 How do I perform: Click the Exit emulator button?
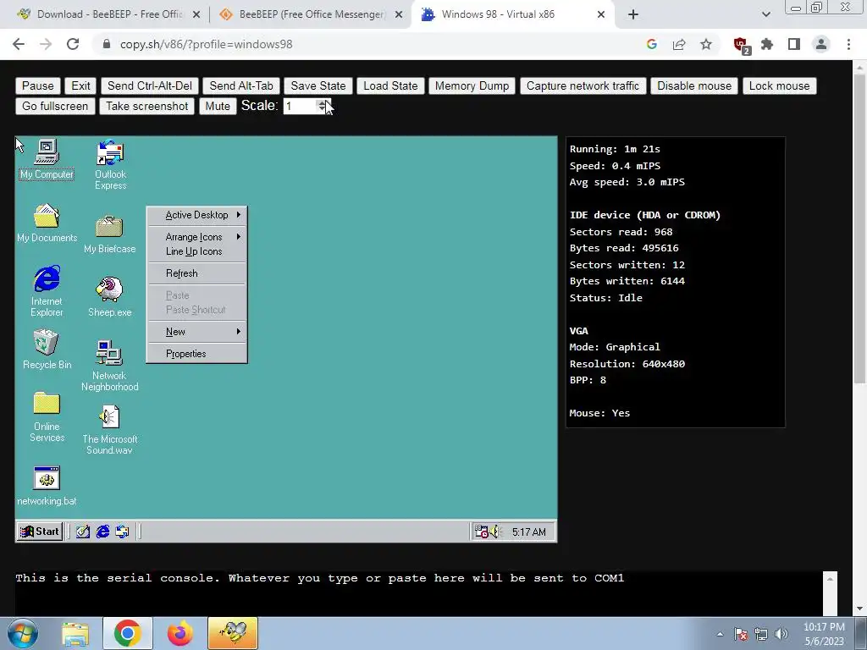coord(80,85)
